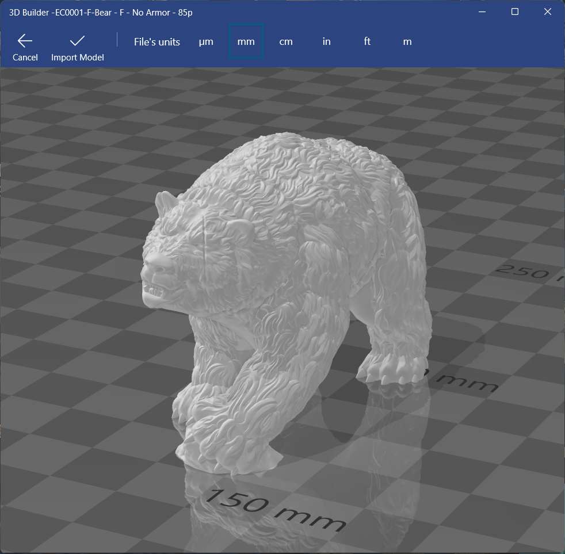565x554 pixels.
Task: Select the µm unit
Action: pos(206,42)
